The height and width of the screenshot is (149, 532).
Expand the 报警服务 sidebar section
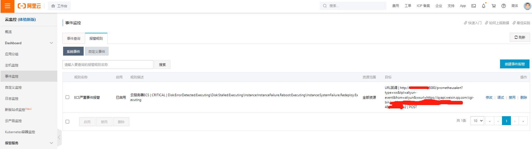[29, 143]
